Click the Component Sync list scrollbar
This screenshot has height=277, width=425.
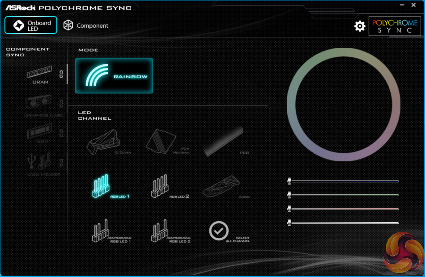[x=67, y=74]
